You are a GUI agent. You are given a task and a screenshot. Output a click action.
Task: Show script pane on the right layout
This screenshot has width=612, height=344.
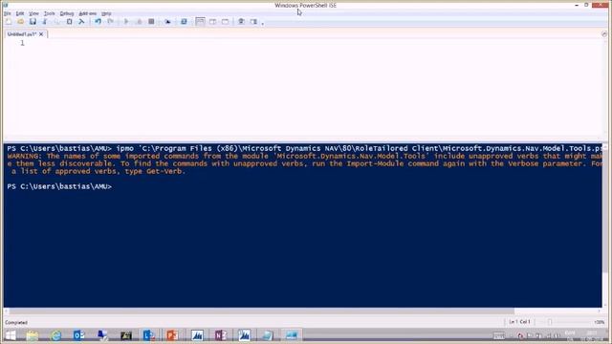click(212, 22)
